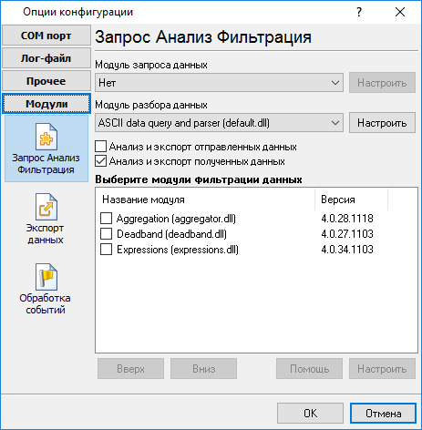Expand the Модуль запроса данных dropdown

tap(219, 83)
